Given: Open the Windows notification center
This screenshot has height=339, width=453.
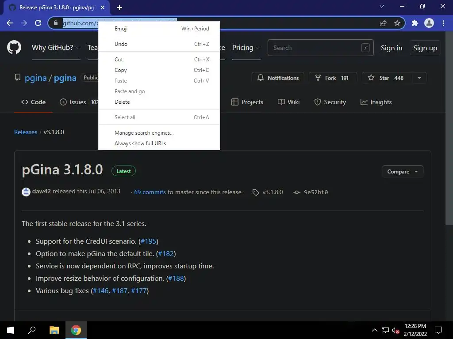Looking at the screenshot, I should tap(438, 330).
